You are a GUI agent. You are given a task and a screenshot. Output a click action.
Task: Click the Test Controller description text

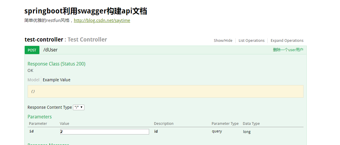(x=87, y=39)
